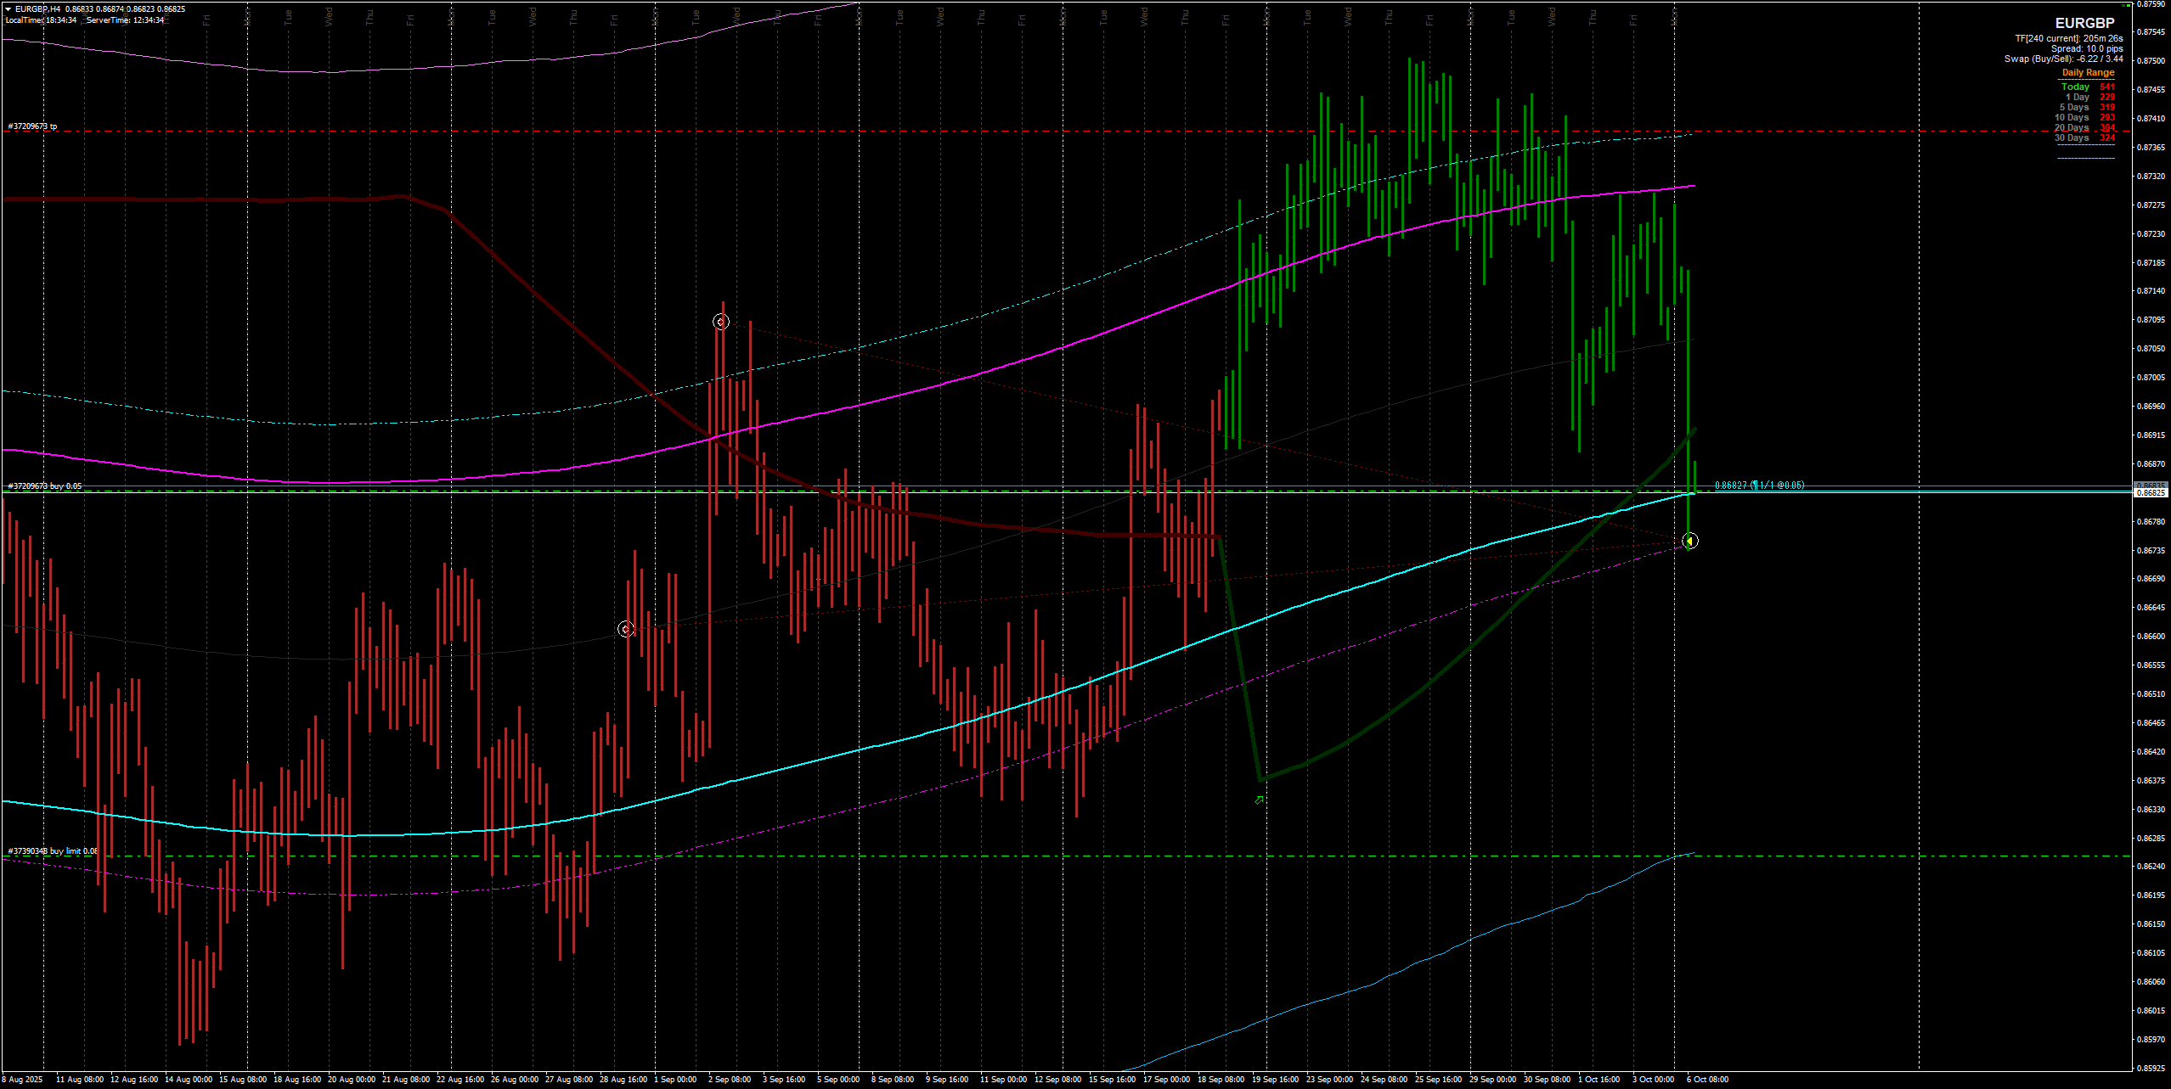The height and width of the screenshot is (1089, 2171).
Task: Click the yellow arrow circle marker
Action: click(1689, 541)
